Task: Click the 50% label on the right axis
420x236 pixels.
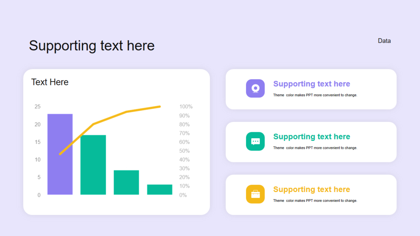Action: [x=184, y=151]
